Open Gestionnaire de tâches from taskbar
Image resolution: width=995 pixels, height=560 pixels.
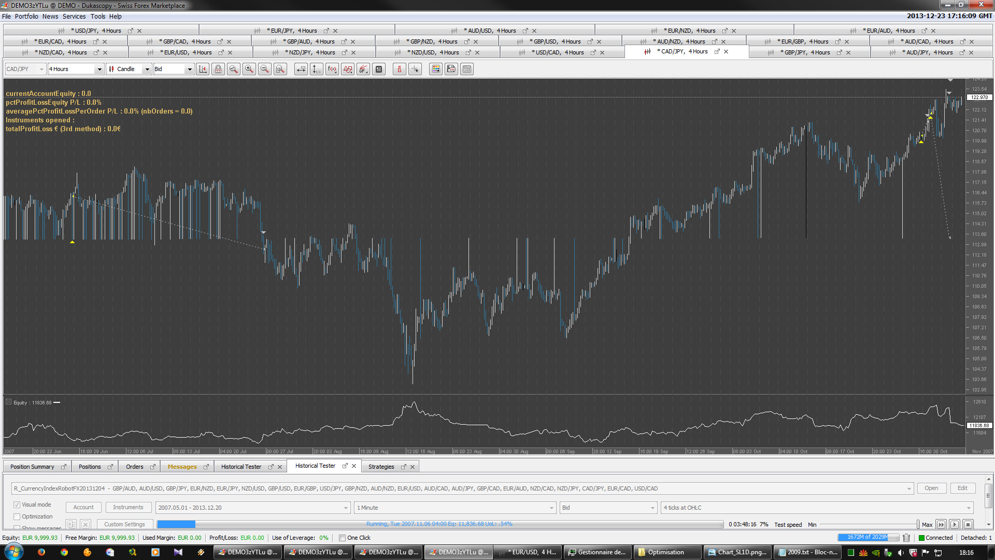[x=598, y=552]
